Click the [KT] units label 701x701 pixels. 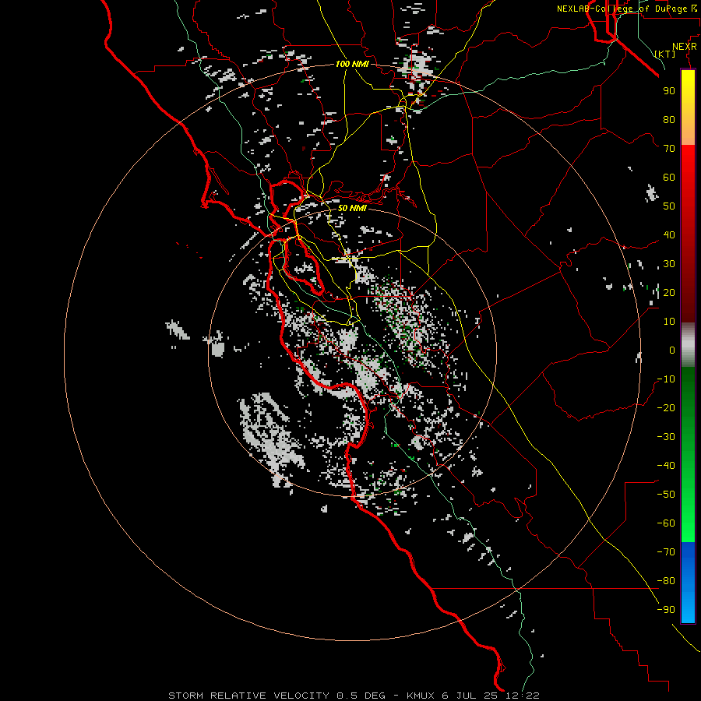pyautogui.click(x=664, y=54)
